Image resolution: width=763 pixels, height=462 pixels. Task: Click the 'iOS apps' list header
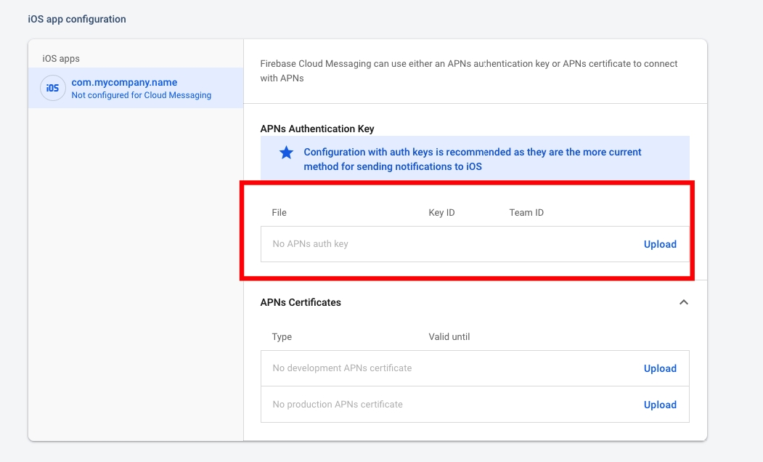pyautogui.click(x=61, y=58)
